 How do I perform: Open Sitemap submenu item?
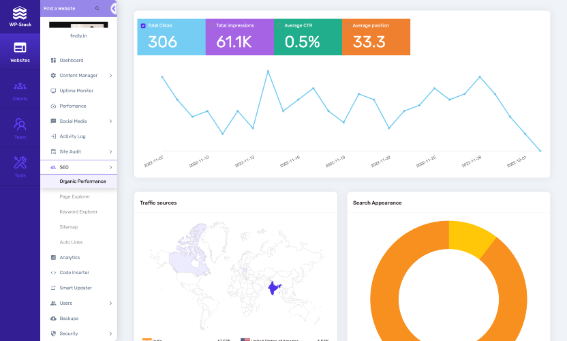[68, 227]
